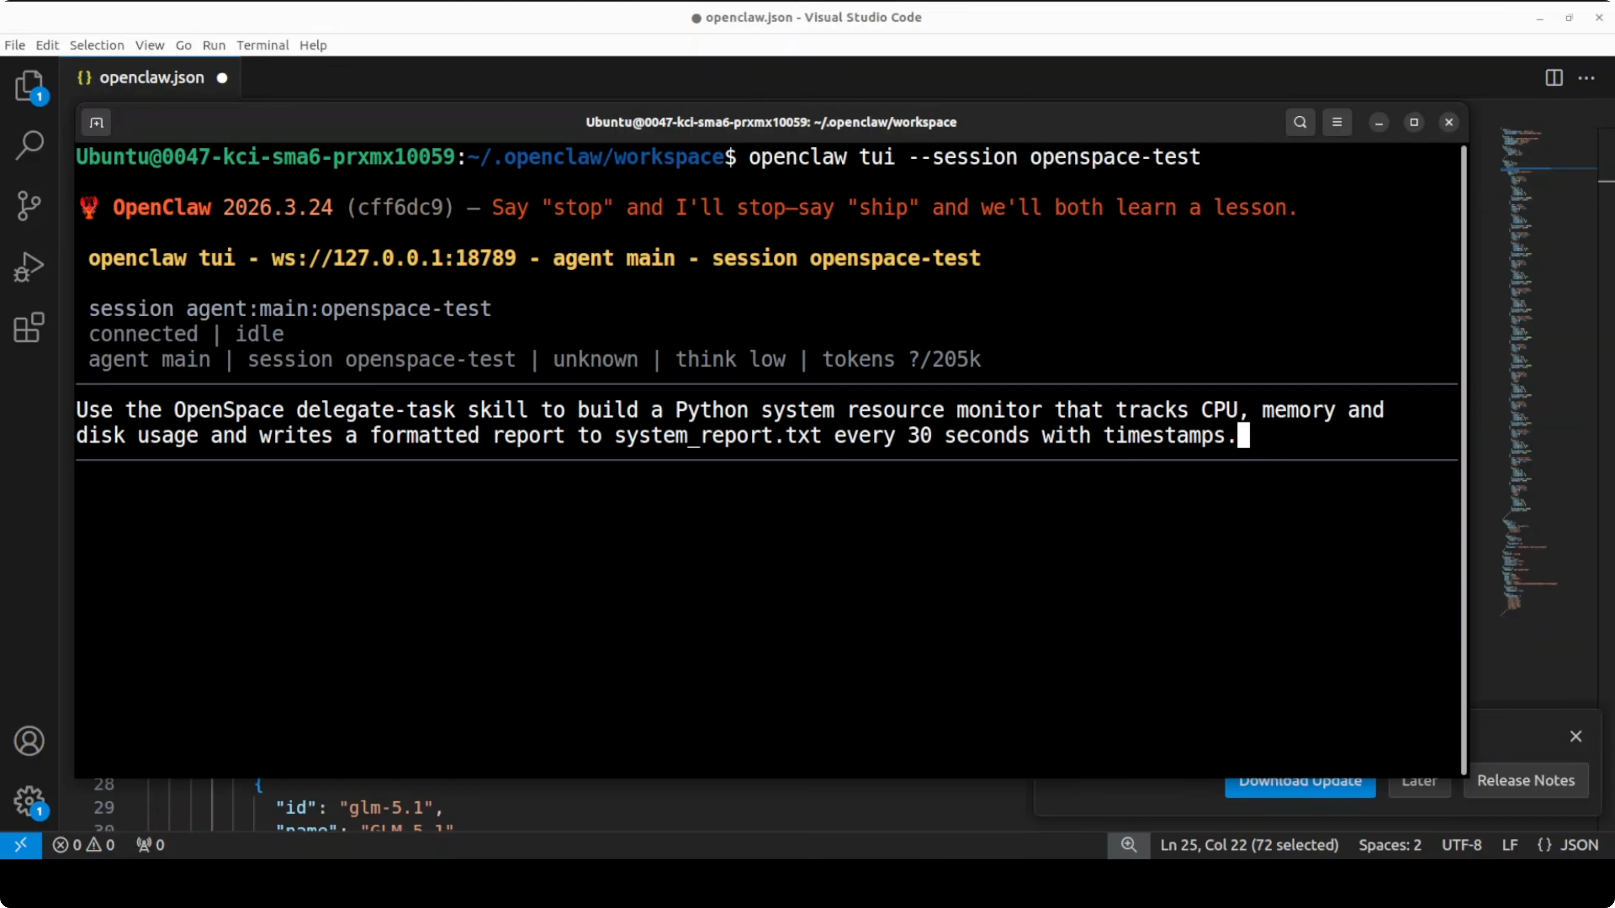1615x908 pixels.
Task: Open editor More Actions ellipsis menu
Action: (1586, 78)
